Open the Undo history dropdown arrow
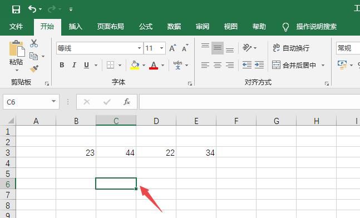The height and width of the screenshot is (218, 360). tap(41, 9)
